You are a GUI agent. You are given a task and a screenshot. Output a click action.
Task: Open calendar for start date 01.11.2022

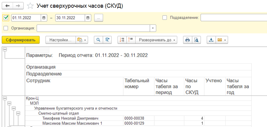pos(44,18)
